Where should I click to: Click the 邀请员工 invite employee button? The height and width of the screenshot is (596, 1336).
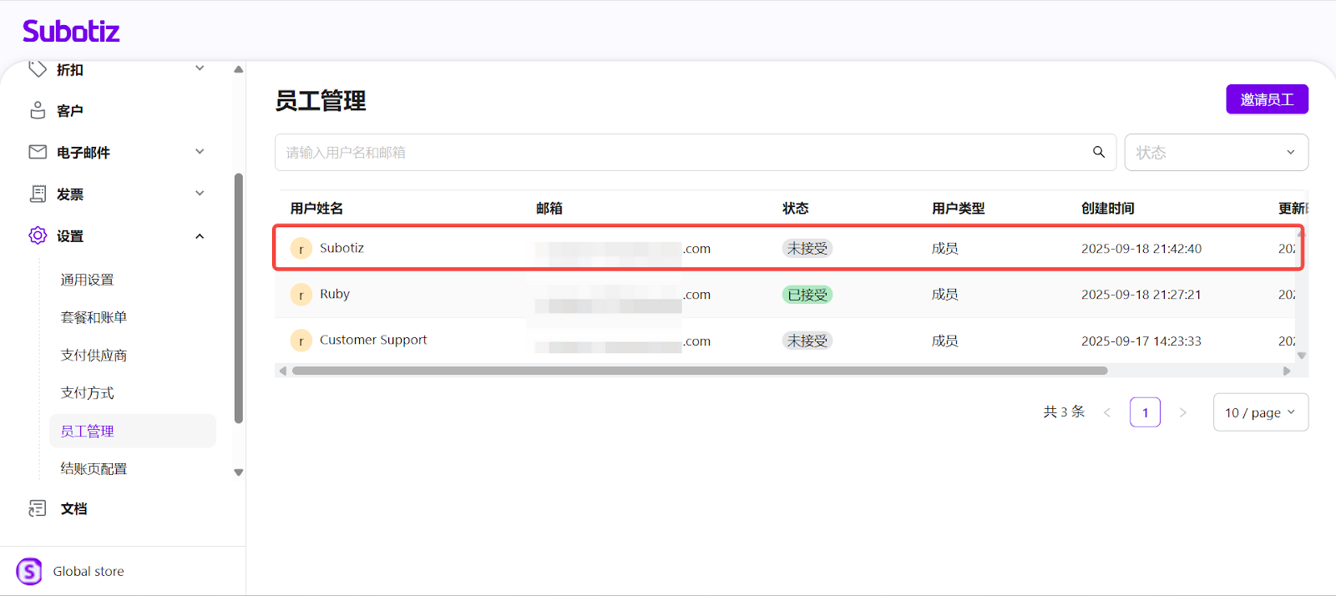pyautogui.click(x=1267, y=99)
